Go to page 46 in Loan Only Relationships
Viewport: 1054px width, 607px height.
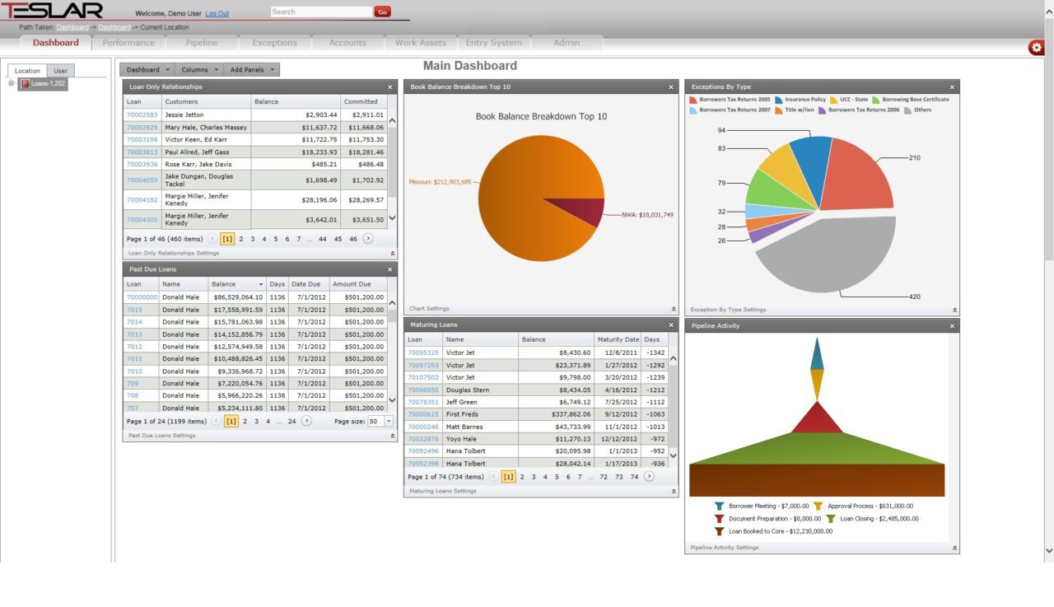click(x=353, y=239)
